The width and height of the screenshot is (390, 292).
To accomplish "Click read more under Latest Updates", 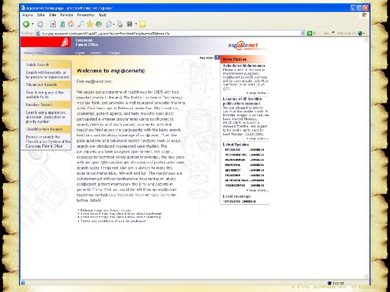I will (x=258, y=190).
